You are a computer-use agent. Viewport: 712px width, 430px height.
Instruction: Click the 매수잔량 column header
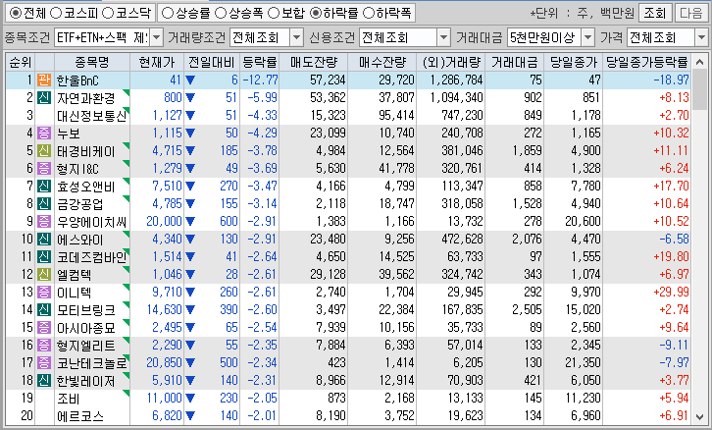(x=381, y=62)
